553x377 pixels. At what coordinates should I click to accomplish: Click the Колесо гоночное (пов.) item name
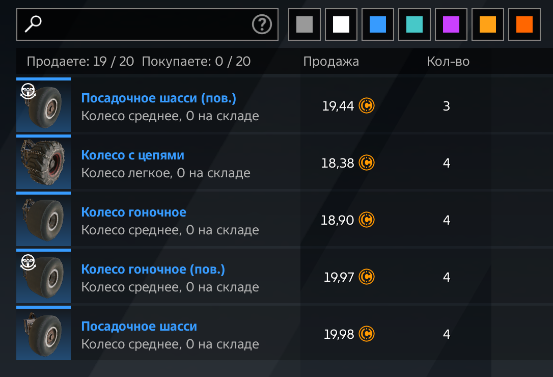[153, 270]
